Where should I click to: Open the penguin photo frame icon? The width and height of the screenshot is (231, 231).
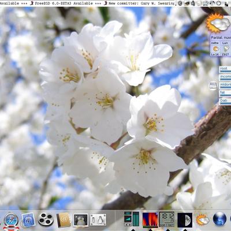pyautogui.click(x=81, y=219)
